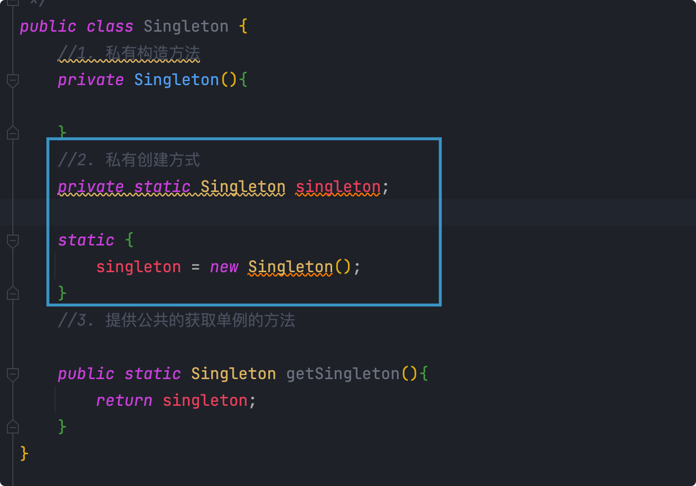
Task: Click singleton variable in return statement
Action: click(x=205, y=400)
